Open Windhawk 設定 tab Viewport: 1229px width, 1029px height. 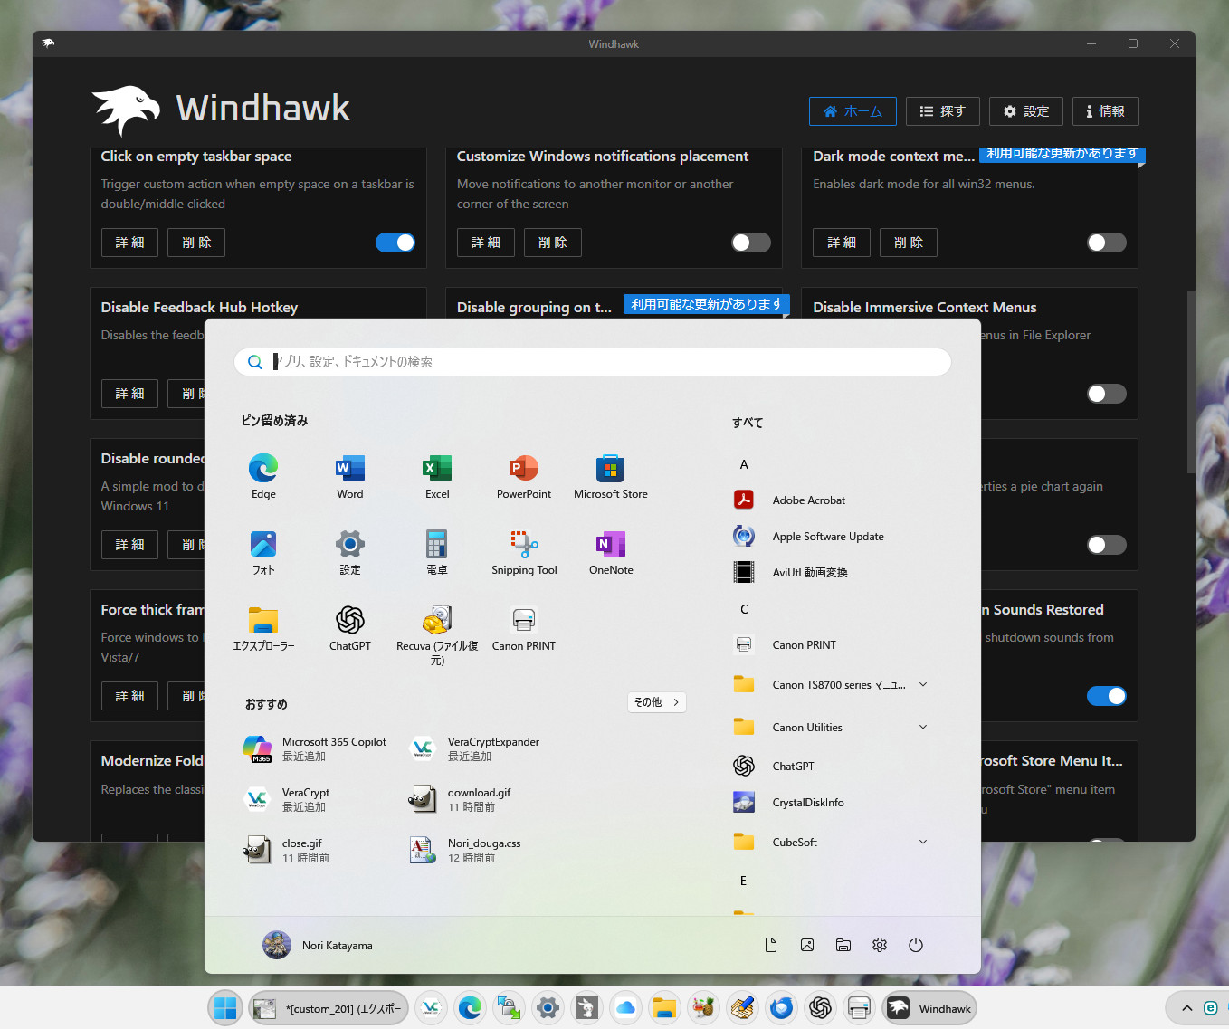[x=1026, y=111]
